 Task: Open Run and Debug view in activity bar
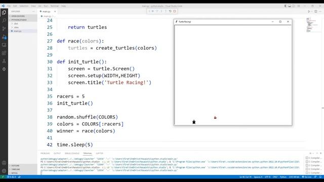point(4,37)
